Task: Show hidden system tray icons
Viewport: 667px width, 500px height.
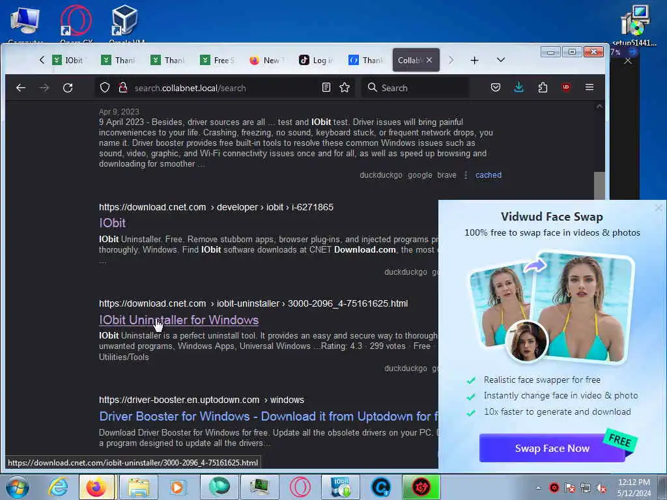Action: [539, 488]
